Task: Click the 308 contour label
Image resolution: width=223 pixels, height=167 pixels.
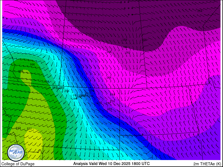Action: click(x=21, y=71)
